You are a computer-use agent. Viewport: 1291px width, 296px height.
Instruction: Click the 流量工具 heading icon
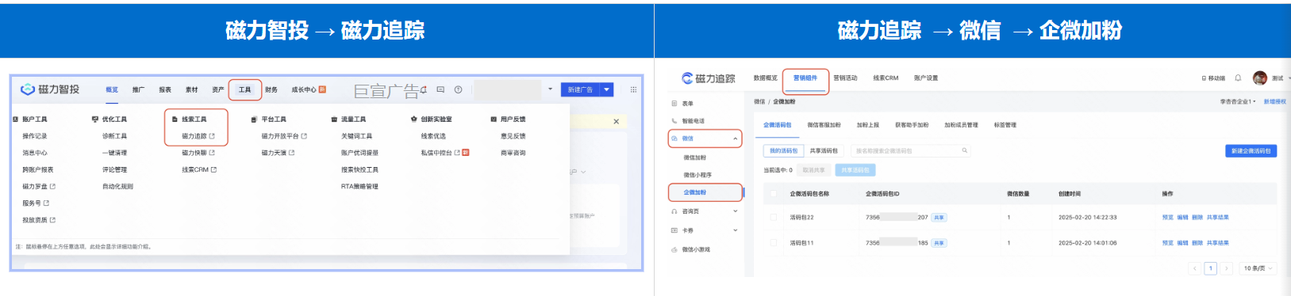tap(334, 119)
